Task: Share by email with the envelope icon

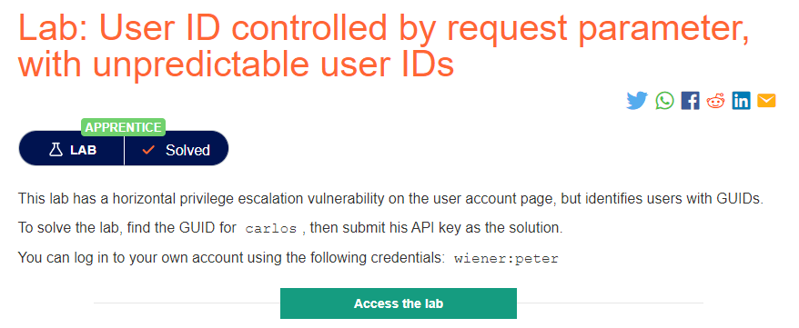Action: 766,101
